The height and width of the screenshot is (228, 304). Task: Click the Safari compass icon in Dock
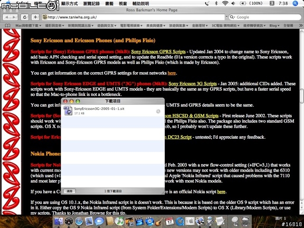pyautogui.click(x=79, y=221)
